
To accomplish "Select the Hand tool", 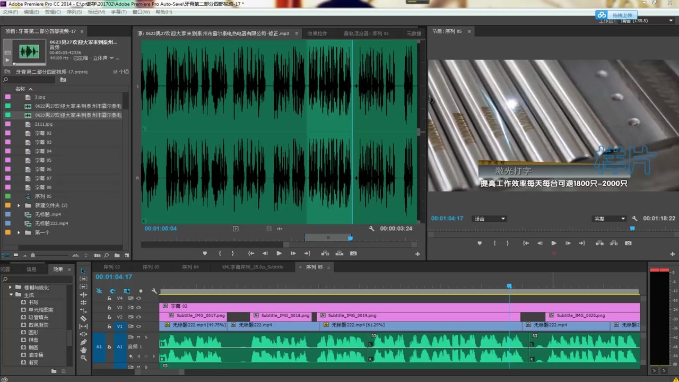I will 83,350.
